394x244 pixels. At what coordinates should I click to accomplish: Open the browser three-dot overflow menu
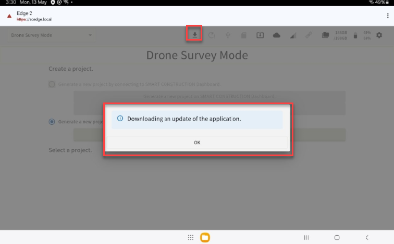coord(388,16)
